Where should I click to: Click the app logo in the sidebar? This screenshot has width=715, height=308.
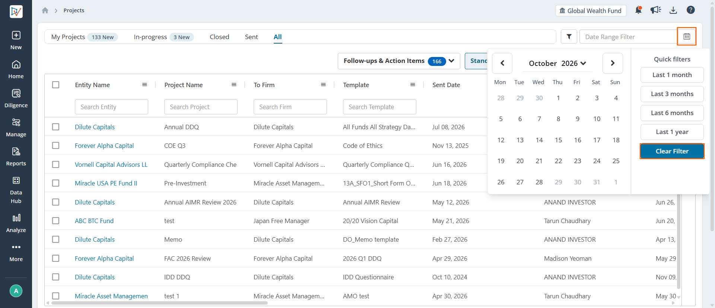pyautogui.click(x=16, y=11)
